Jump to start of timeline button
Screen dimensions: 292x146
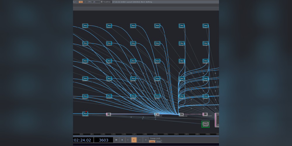(x=116, y=140)
